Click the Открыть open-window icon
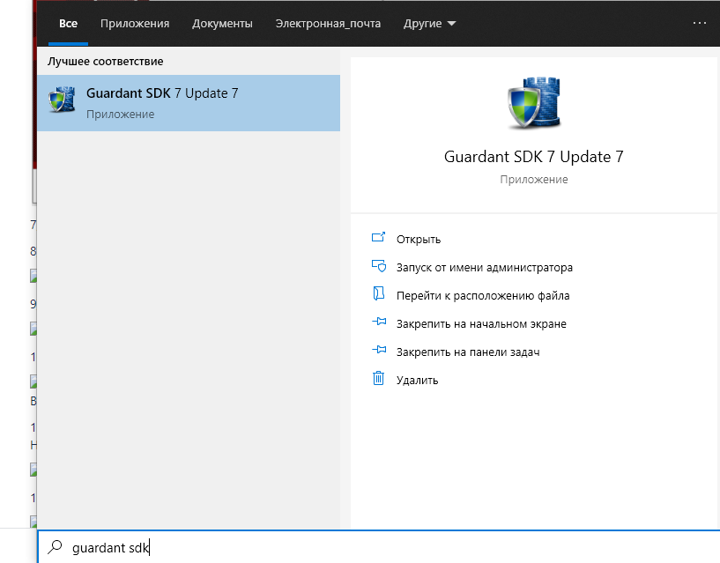 pyautogui.click(x=379, y=239)
